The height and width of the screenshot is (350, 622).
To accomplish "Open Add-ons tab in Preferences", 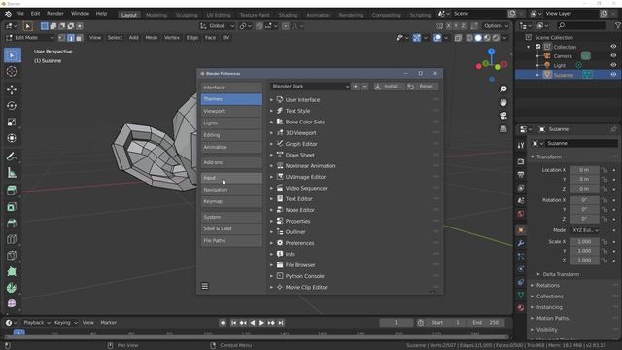I will point(231,162).
